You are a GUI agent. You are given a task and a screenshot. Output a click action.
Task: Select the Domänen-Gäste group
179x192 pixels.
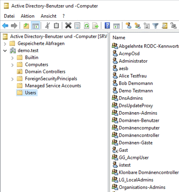(136, 143)
